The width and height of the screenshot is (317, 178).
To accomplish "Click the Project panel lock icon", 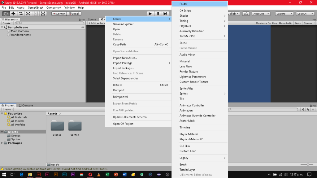I will point(311,106).
